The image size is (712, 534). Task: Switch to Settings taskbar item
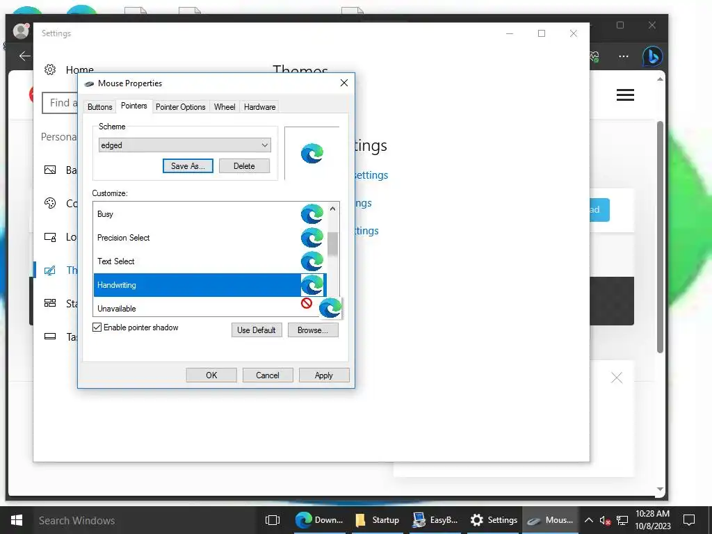(x=494, y=520)
